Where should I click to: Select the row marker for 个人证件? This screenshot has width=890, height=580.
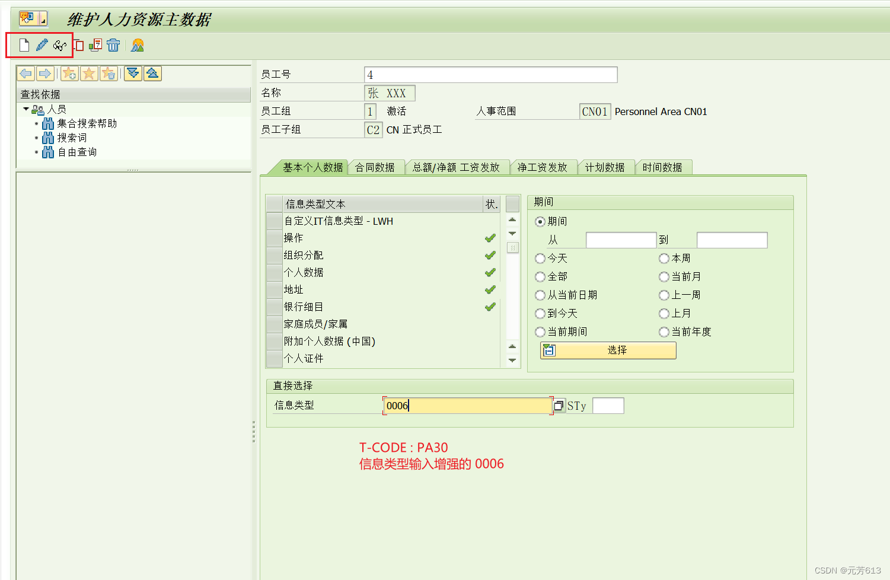click(274, 359)
